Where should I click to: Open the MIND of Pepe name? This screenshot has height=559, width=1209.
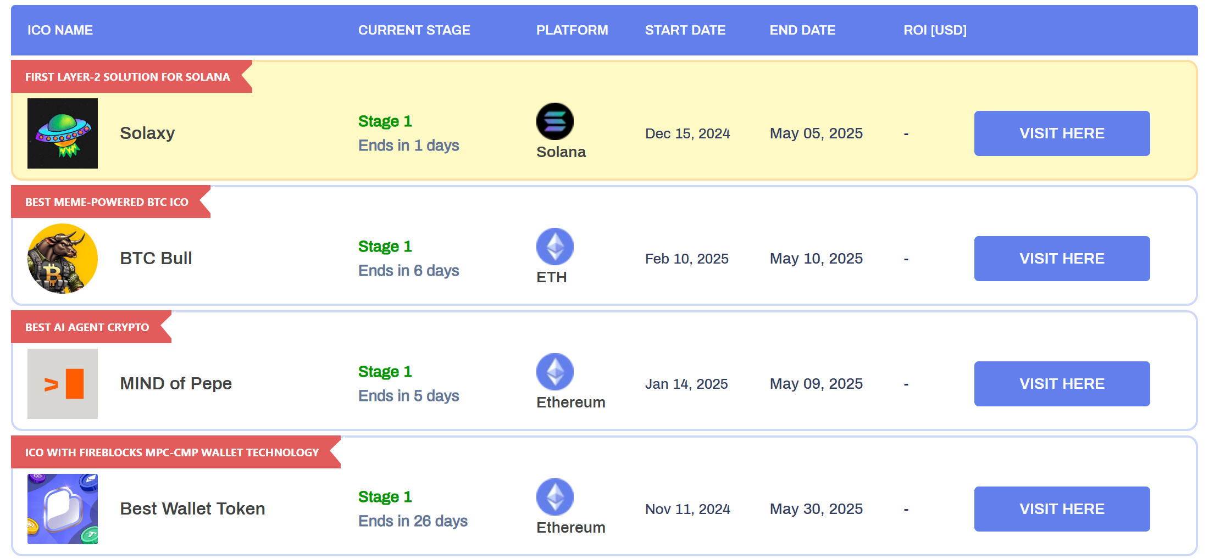[x=176, y=383]
